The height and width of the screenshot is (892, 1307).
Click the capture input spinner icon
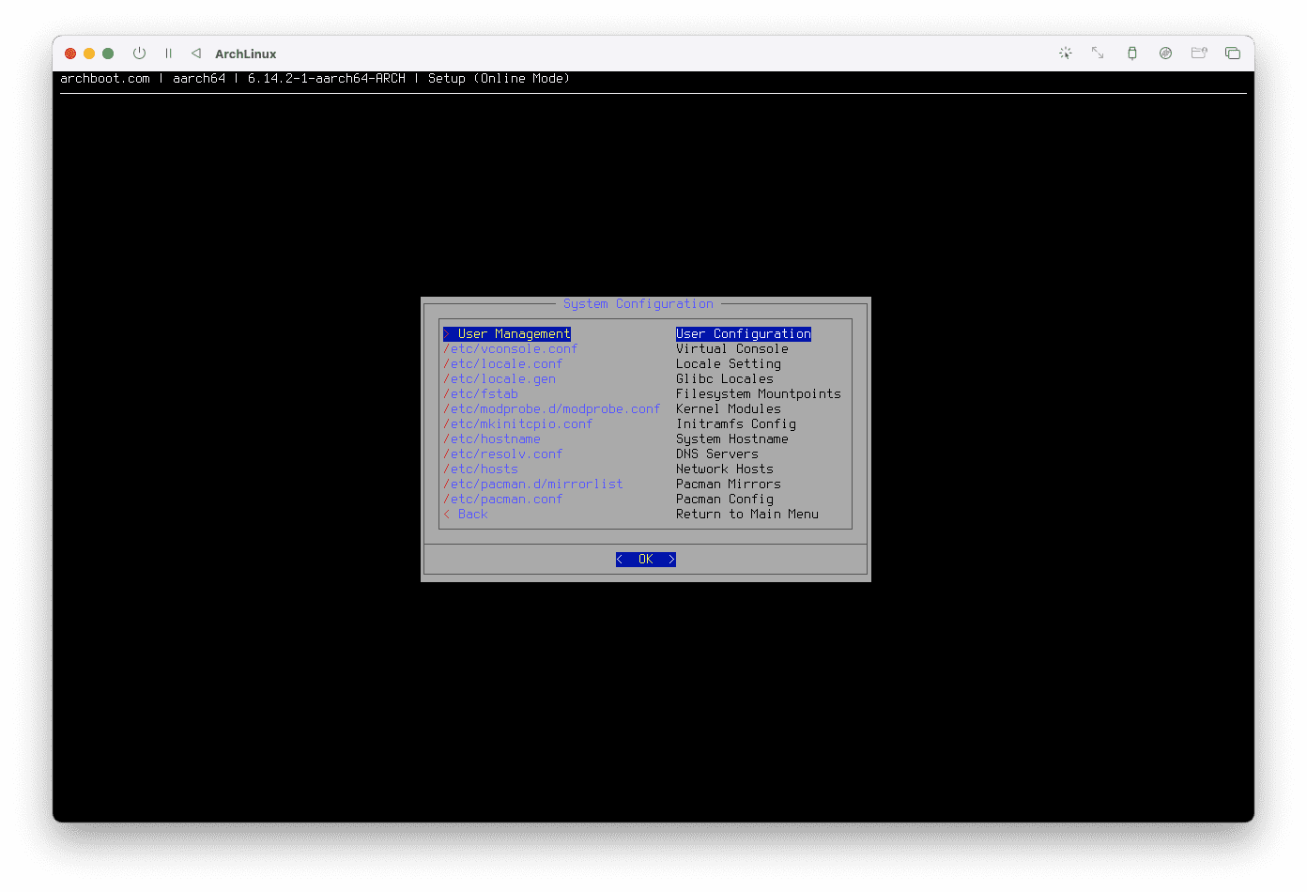click(x=1065, y=54)
